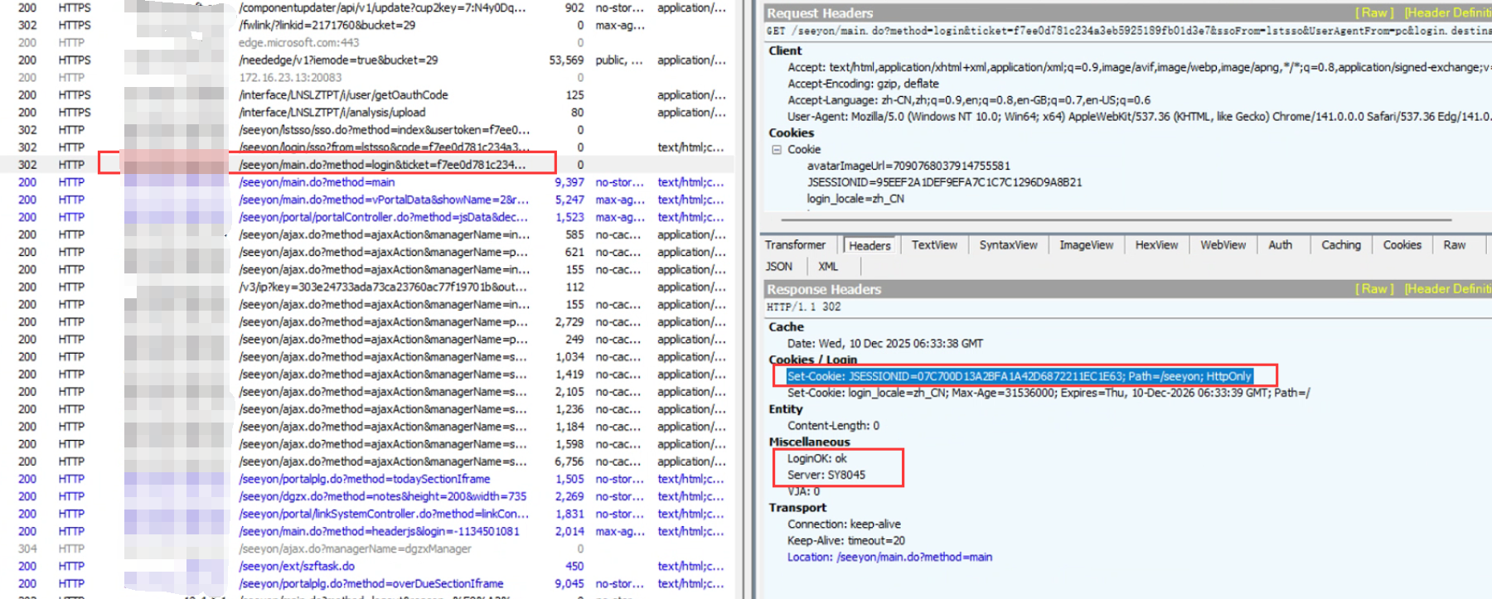
Task: Open Header Definitions link in Response Headers
Action: (1447, 289)
